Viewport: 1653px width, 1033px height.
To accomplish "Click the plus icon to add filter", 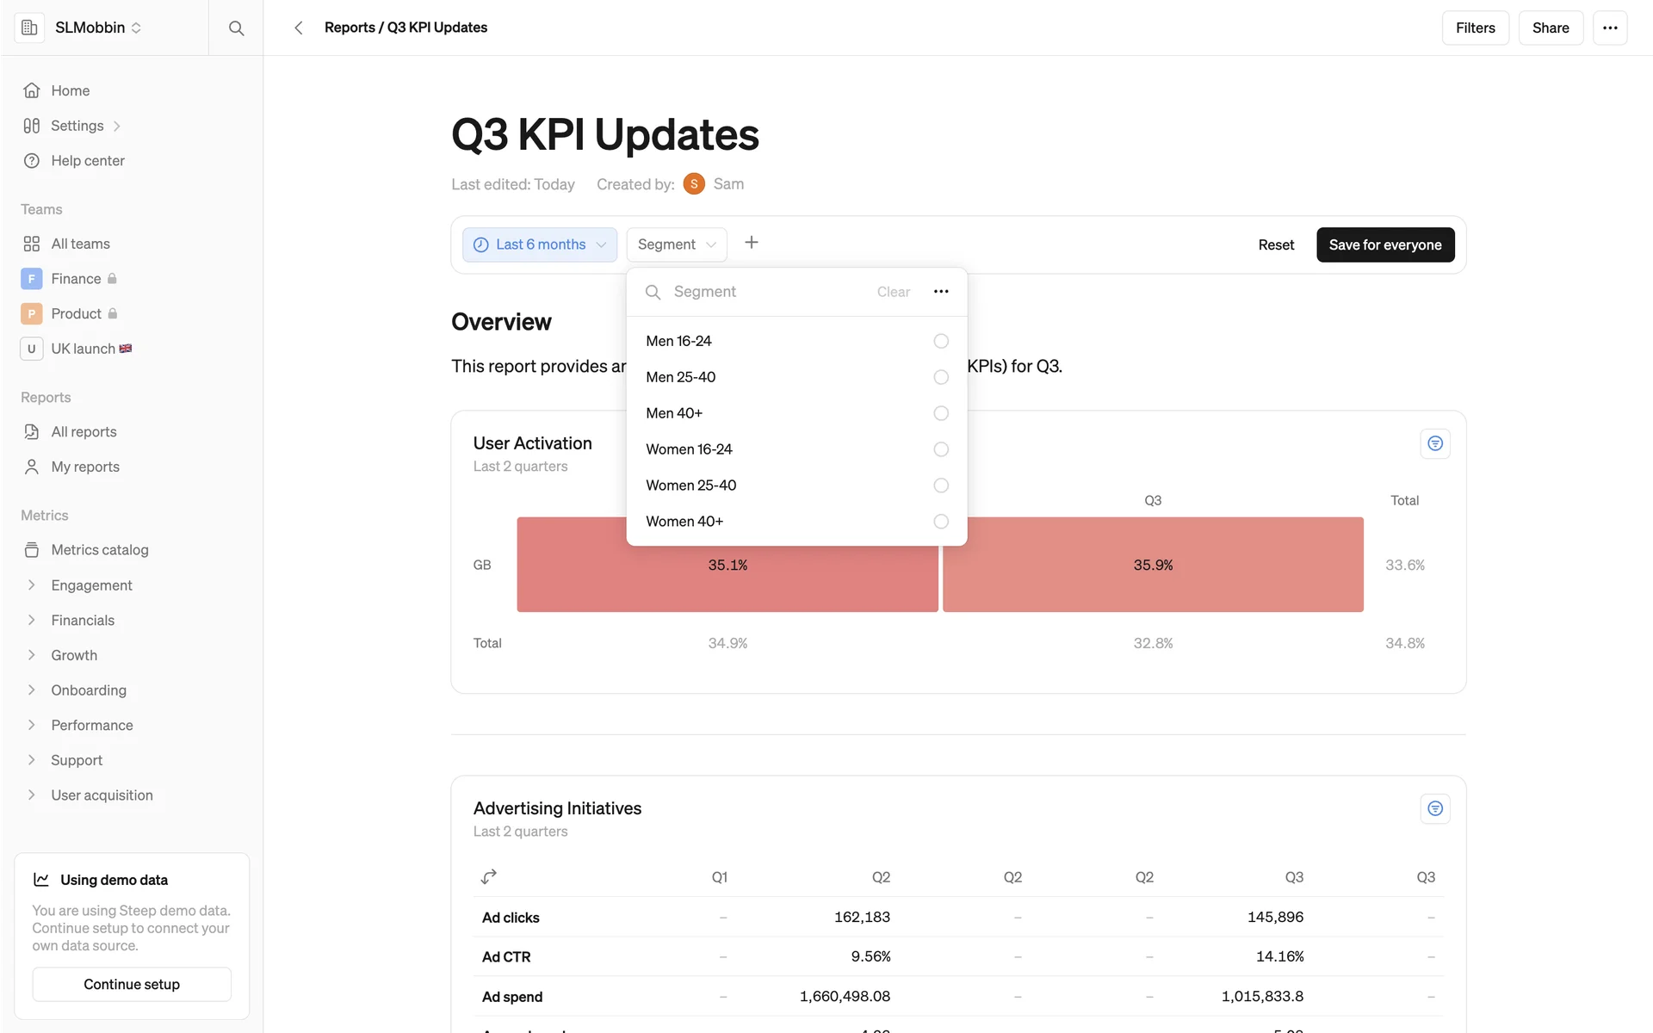I will click(751, 243).
